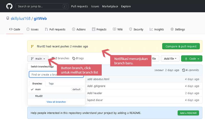Viewport: 205px width, 124px height.
Task: Open the View all branches link
Action: [x=56, y=102]
